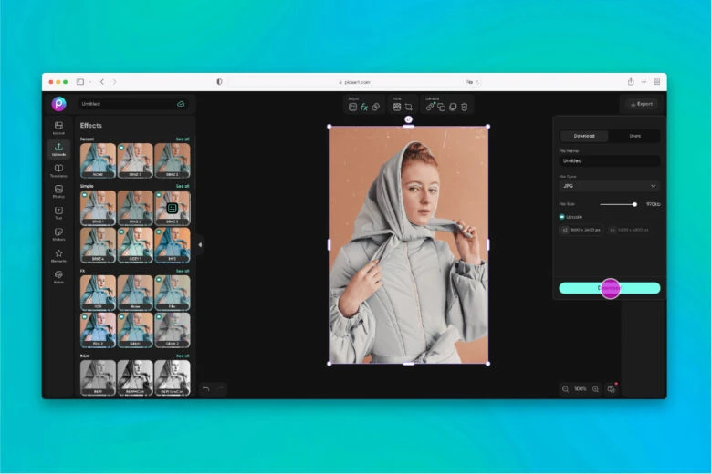Open the fx effects tool
The width and height of the screenshot is (712, 474).
coord(364,107)
